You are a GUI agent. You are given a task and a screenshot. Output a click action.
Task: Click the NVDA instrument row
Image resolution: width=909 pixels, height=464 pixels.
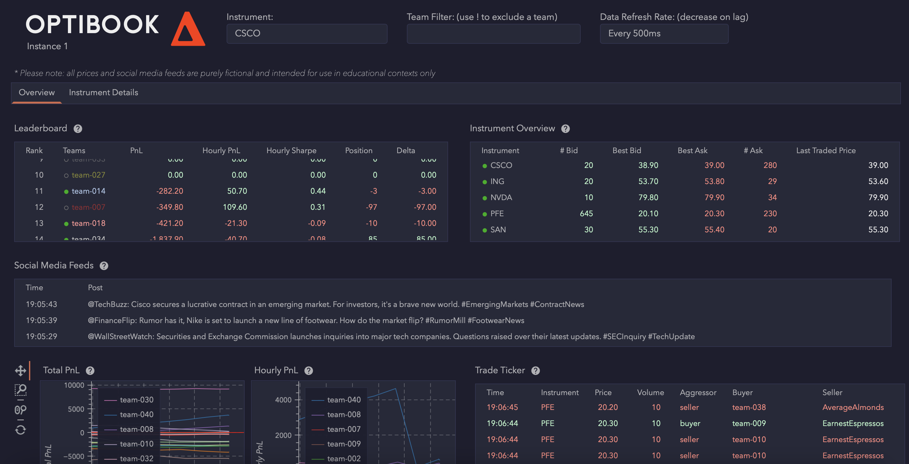501,197
